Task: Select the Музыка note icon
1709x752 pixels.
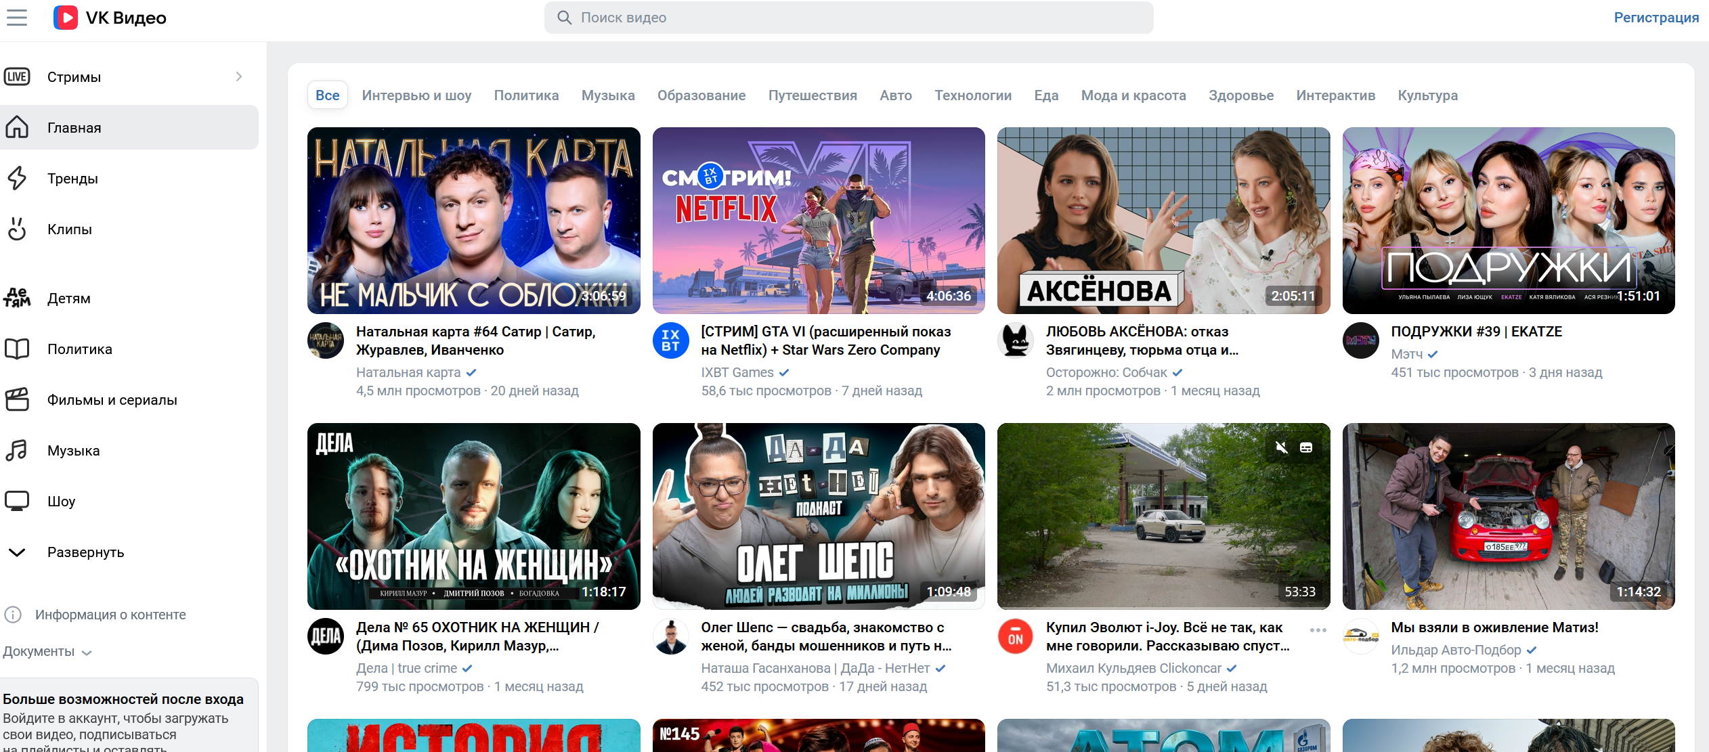Action: pos(17,450)
